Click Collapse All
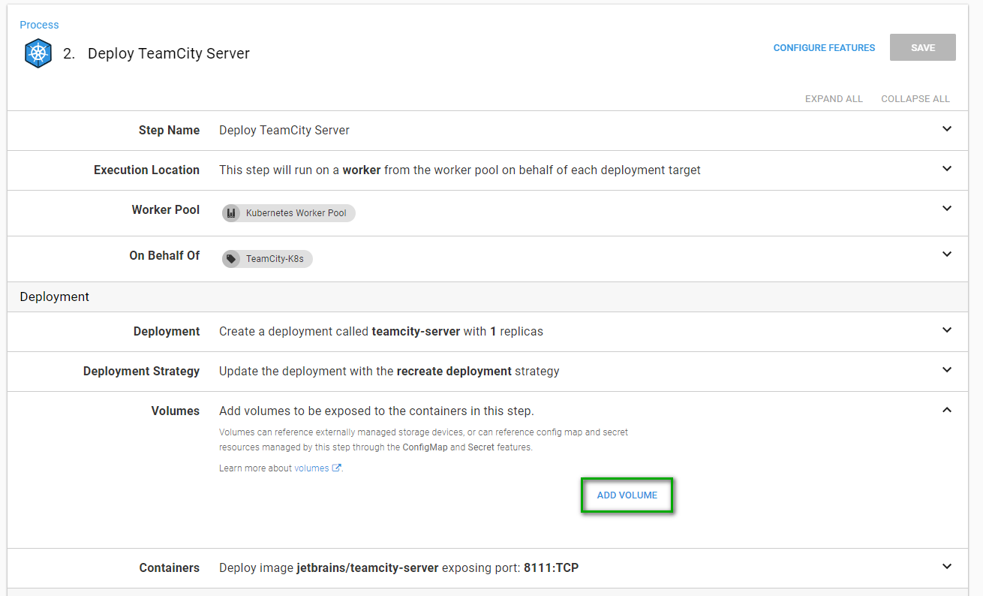This screenshot has height=596, width=983. [x=915, y=99]
